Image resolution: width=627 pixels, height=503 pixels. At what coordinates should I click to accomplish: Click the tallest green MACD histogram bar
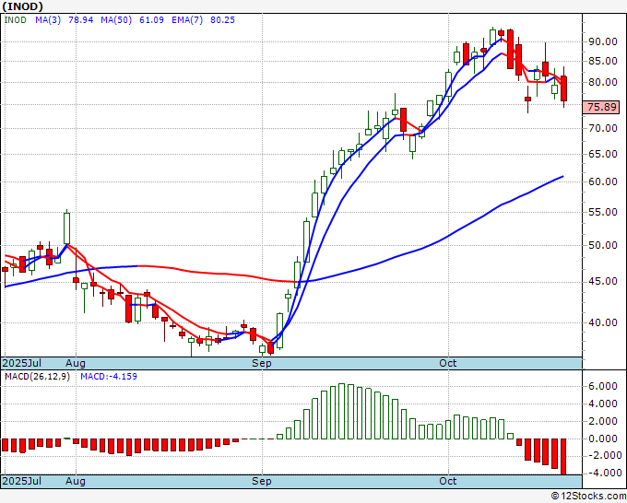[341, 411]
